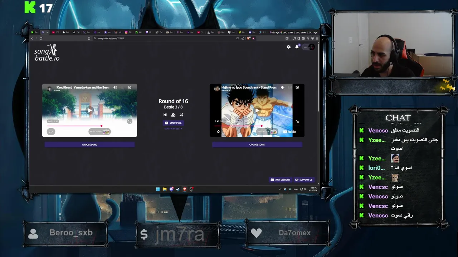Screen dimensions: 458x257
Task: Choose the Yamada-kun song
Action: click(90, 145)
